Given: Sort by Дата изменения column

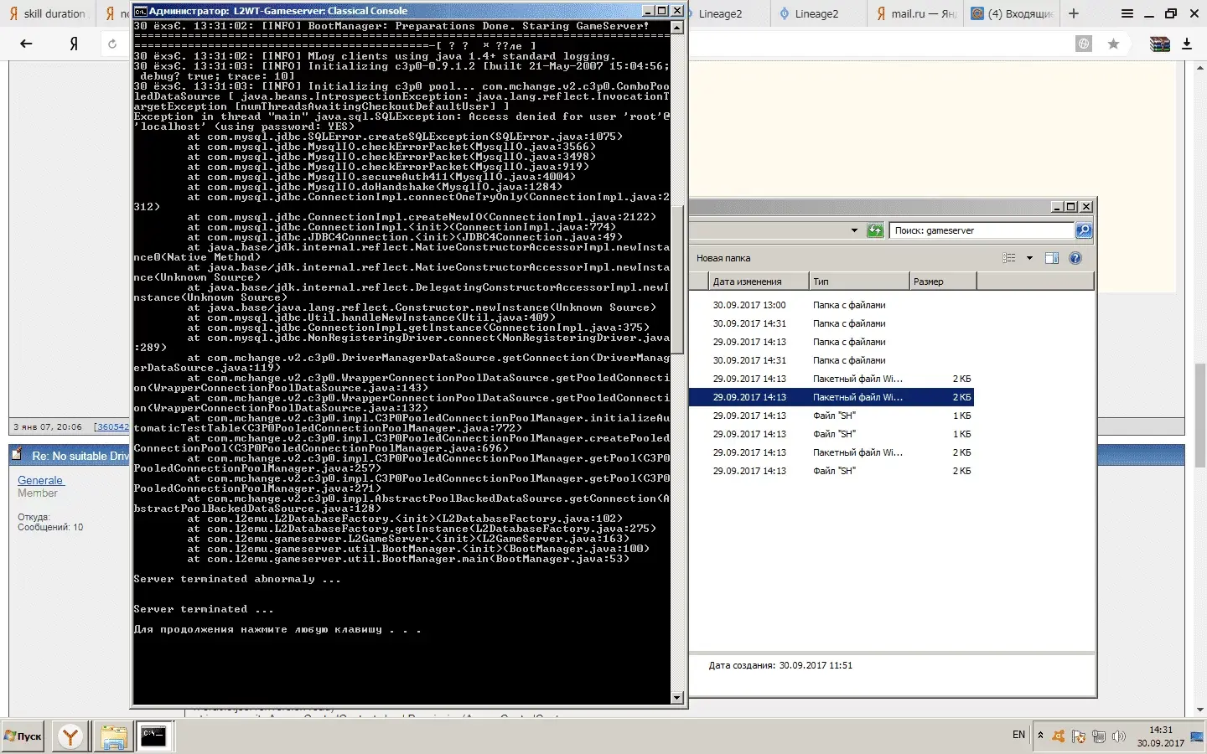Looking at the screenshot, I should point(758,281).
